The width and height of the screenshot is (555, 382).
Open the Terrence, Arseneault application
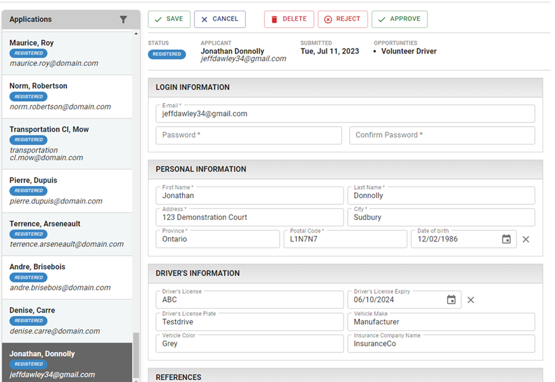(68, 234)
